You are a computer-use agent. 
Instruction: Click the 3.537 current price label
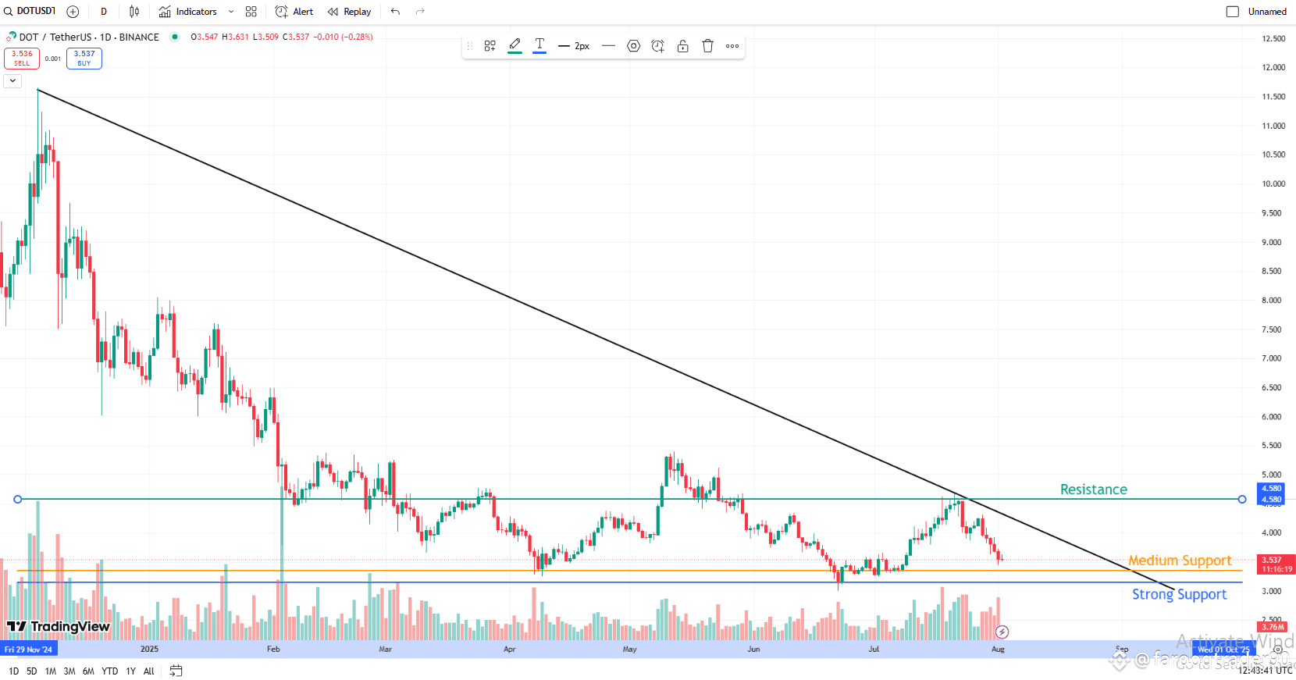[1274, 564]
